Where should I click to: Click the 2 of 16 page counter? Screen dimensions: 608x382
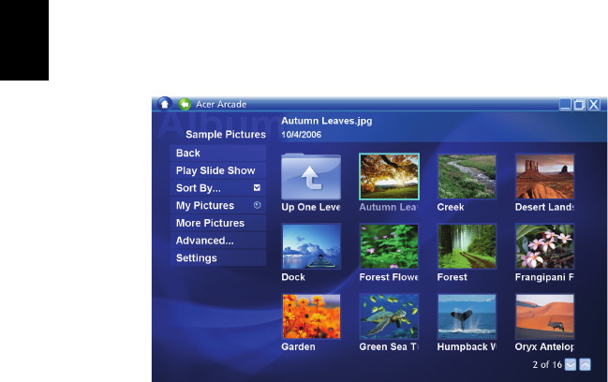pyautogui.click(x=547, y=364)
